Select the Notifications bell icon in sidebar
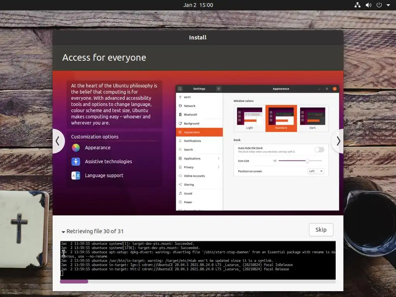The width and height of the screenshot is (396, 297). click(x=180, y=141)
